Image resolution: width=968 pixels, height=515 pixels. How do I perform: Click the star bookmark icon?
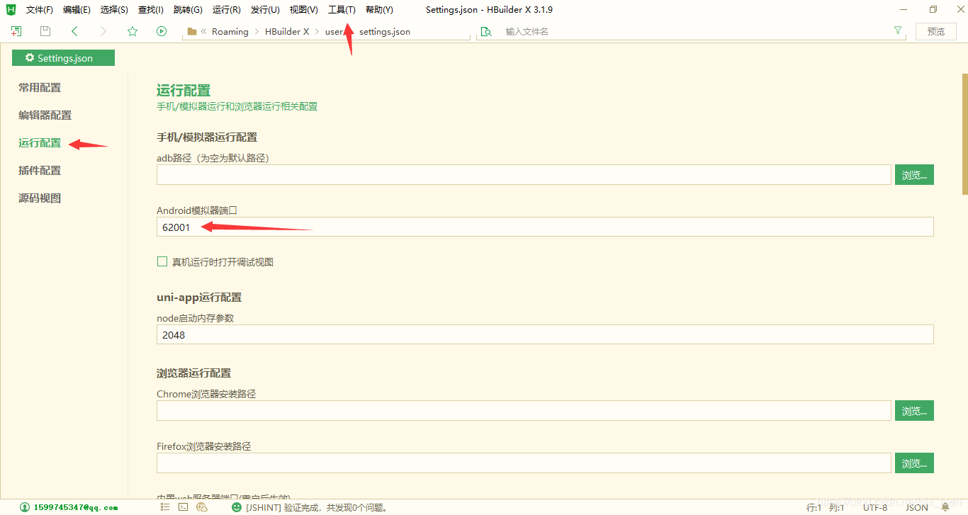pyautogui.click(x=133, y=31)
